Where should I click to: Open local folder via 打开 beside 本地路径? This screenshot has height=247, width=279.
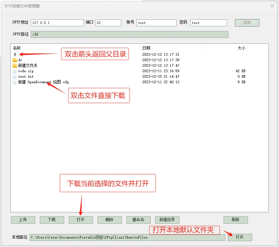240,237
